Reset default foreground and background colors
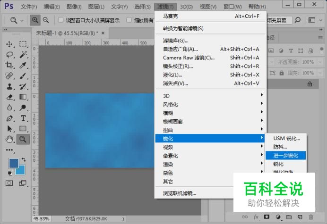The height and width of the screenshot is (224, 327). coord(10,173)
